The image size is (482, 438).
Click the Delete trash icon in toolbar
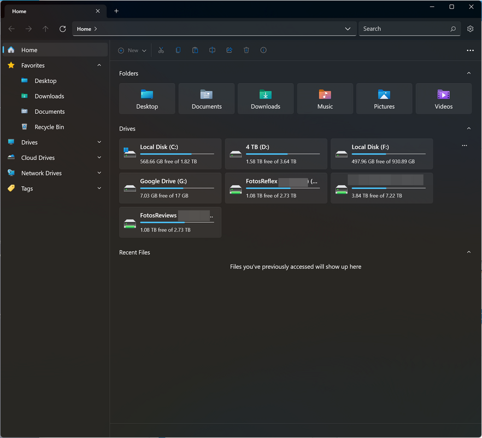click(246, 50)
